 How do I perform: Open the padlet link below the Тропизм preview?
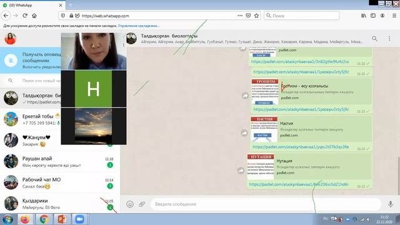click(301, 109)
